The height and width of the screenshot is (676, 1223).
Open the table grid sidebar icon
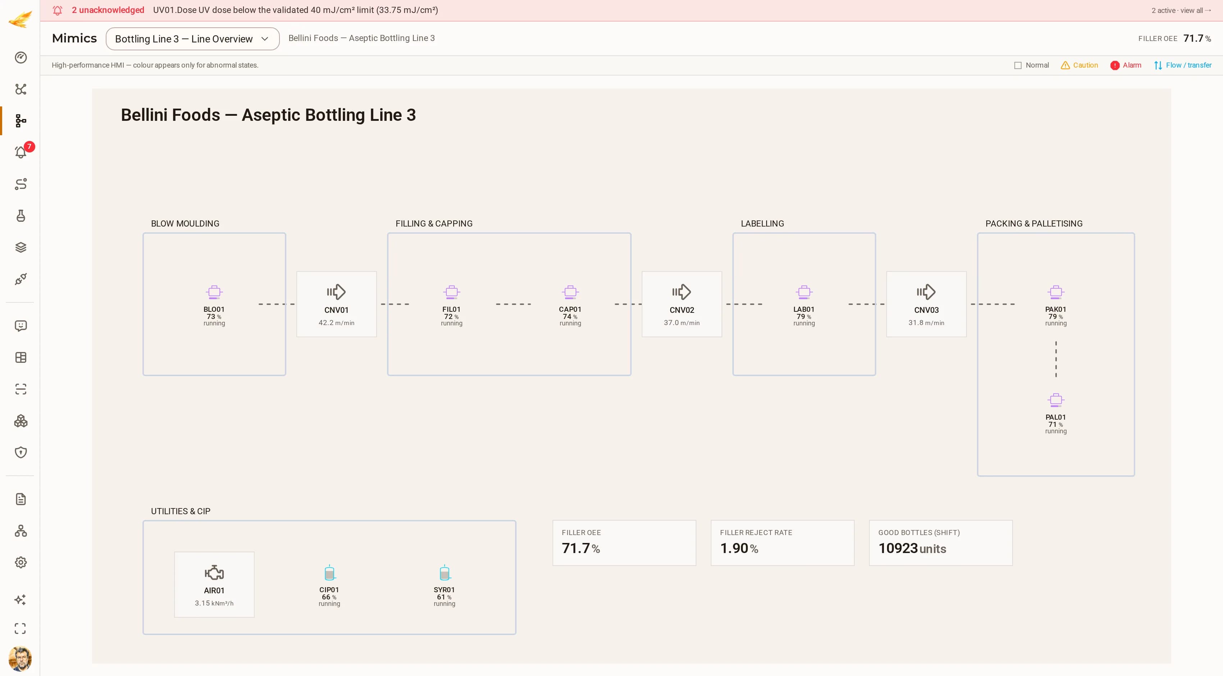(21, 357)
